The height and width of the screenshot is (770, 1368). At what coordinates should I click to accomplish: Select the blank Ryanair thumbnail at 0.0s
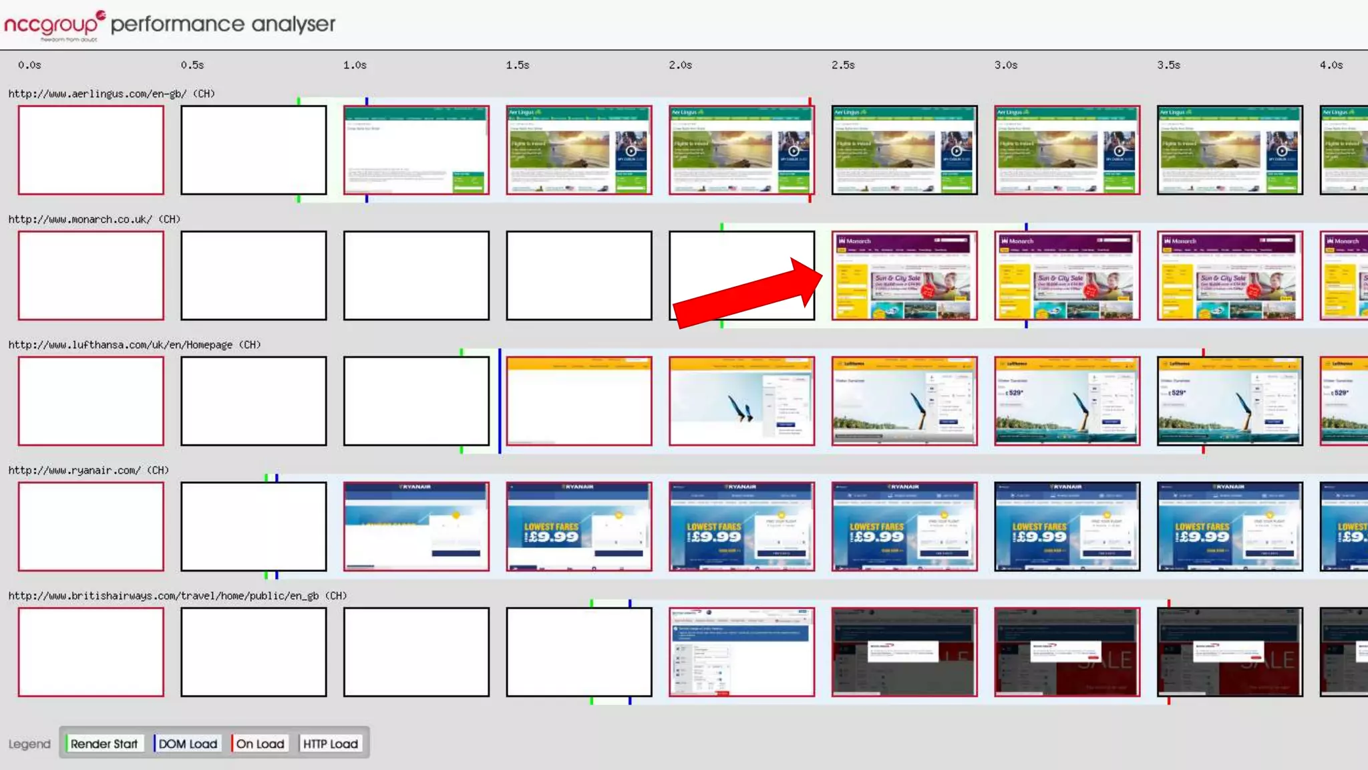coord(91,527)
